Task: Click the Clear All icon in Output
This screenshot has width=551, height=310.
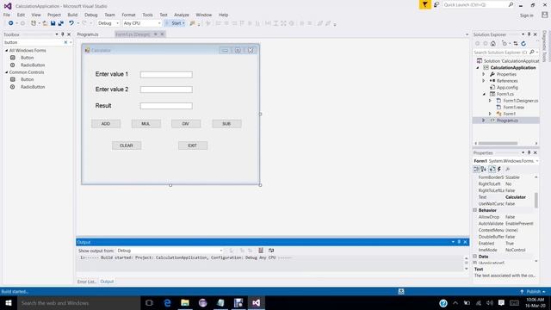Action: coord(261,251)
